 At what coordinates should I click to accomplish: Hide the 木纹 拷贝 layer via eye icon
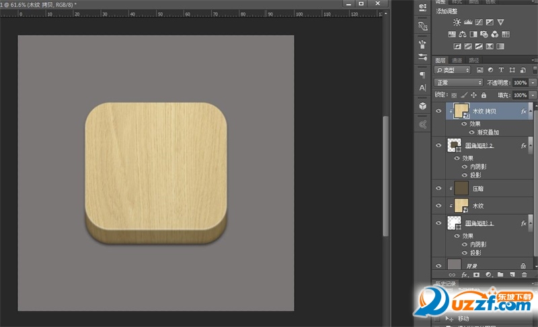tap(440, 111)
